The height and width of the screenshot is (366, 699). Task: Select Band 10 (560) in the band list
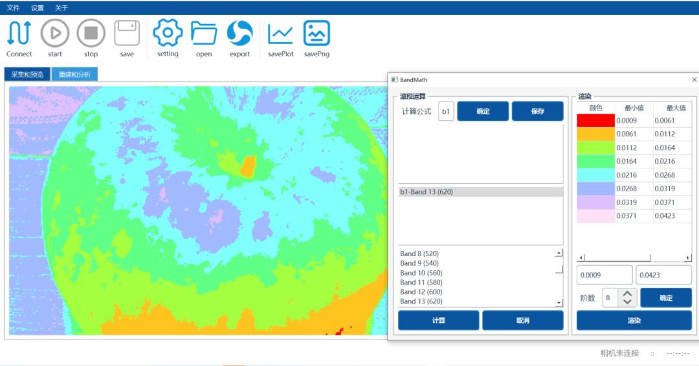(x=421, y=273)
